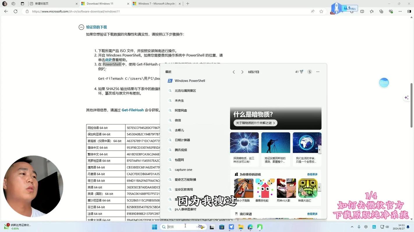This screenshot has width=414, height=232.
Task: Click the read aloud icon in address bar
Action: [x=313, y=11]
